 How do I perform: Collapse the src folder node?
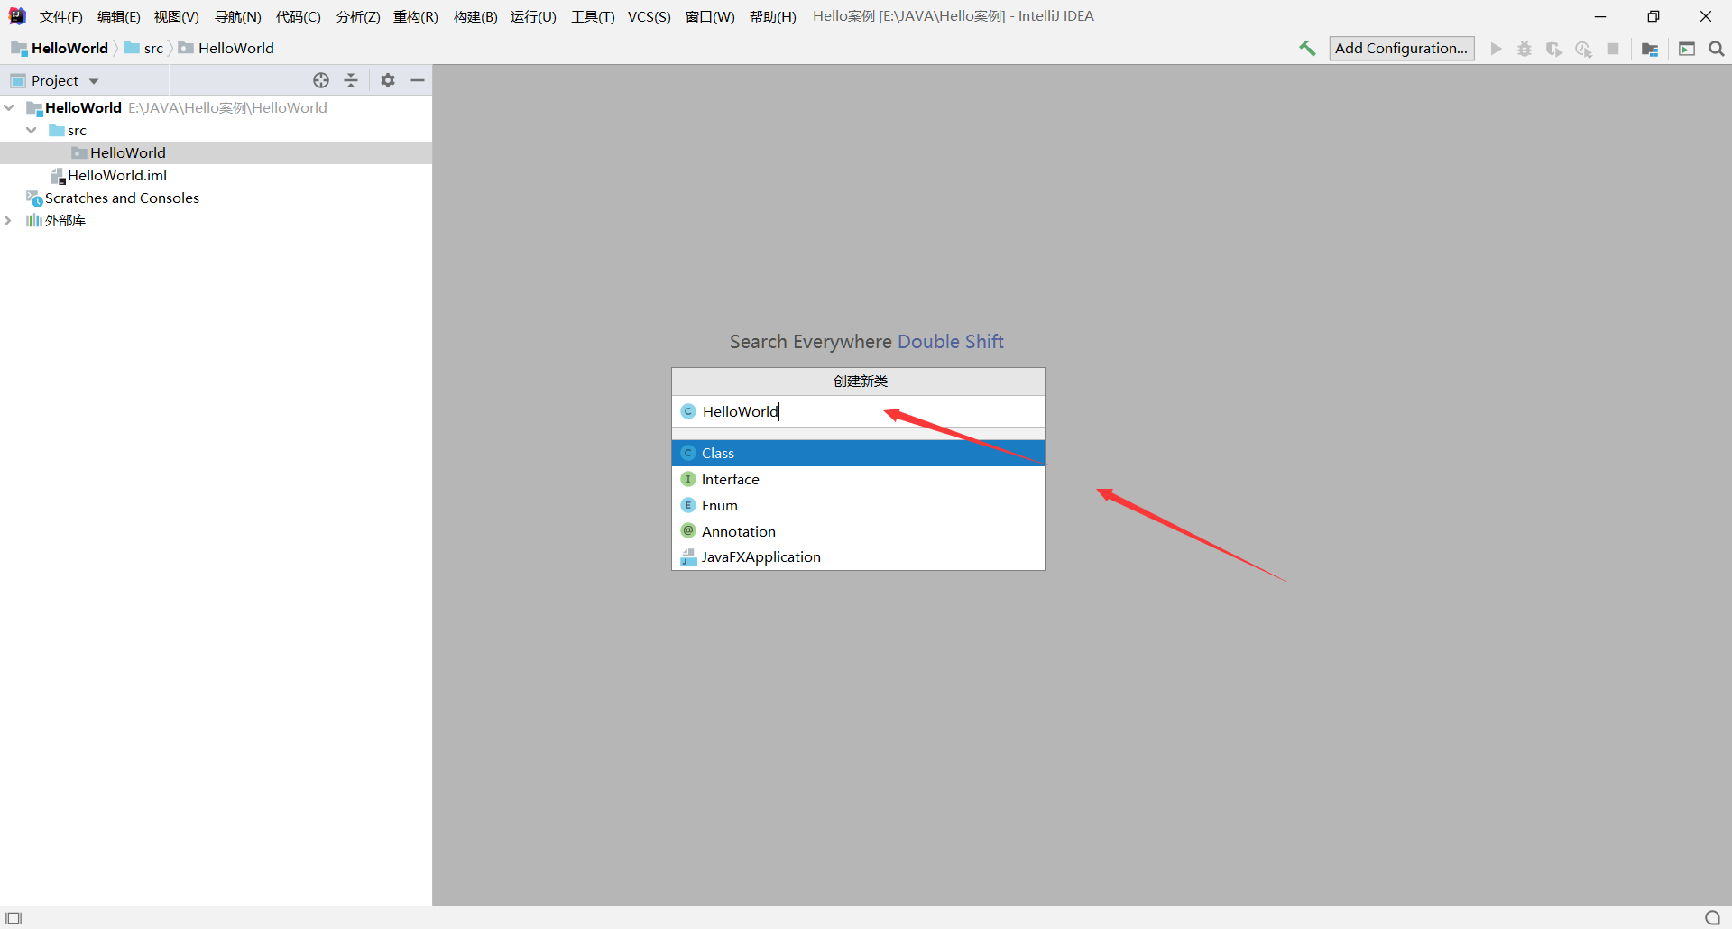pyautogui.click(x=32, y=130)
